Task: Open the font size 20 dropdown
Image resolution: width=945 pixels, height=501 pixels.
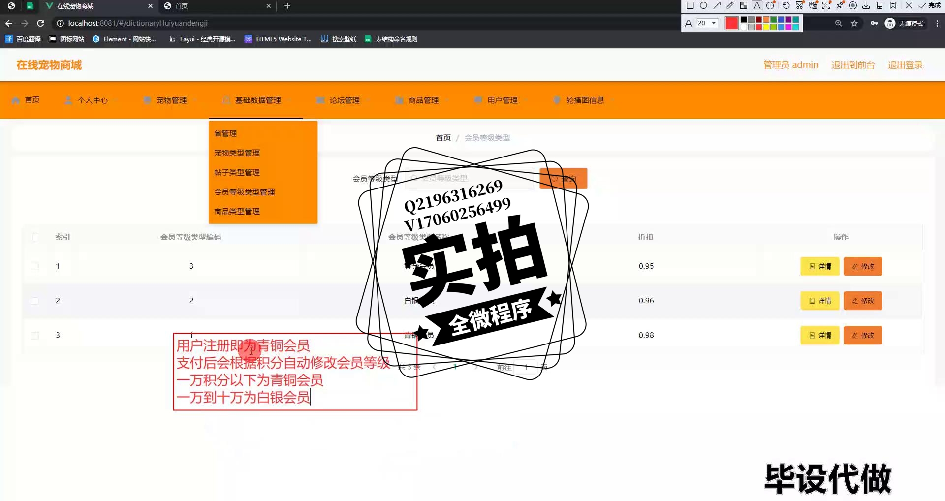Action: [x=707, y=23]
